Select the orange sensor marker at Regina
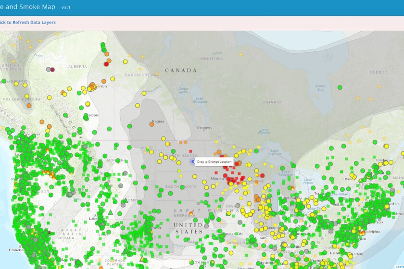The width and height of the screenshot is (404, 269). pyautogui.click(x=152, y=124)
